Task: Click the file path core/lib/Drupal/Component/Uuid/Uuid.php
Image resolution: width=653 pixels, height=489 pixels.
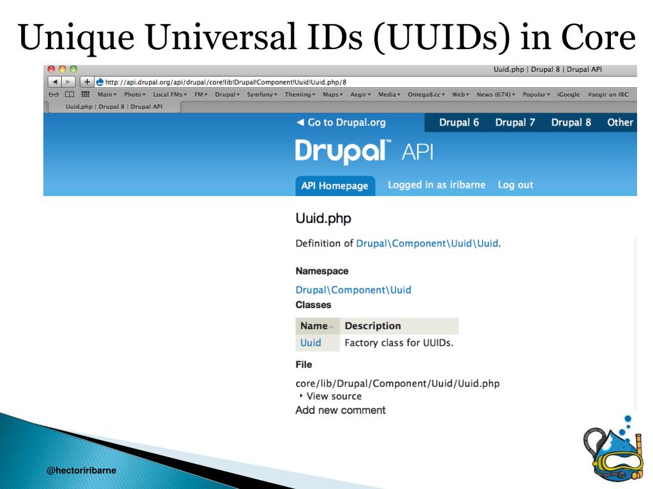Action: point(397,383)
